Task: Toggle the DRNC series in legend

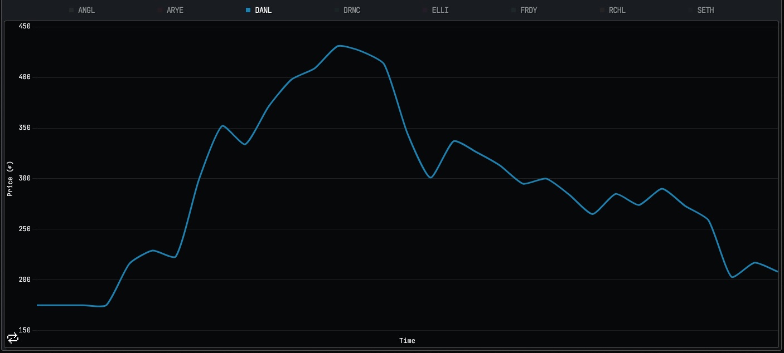Action: click(347, 10)
